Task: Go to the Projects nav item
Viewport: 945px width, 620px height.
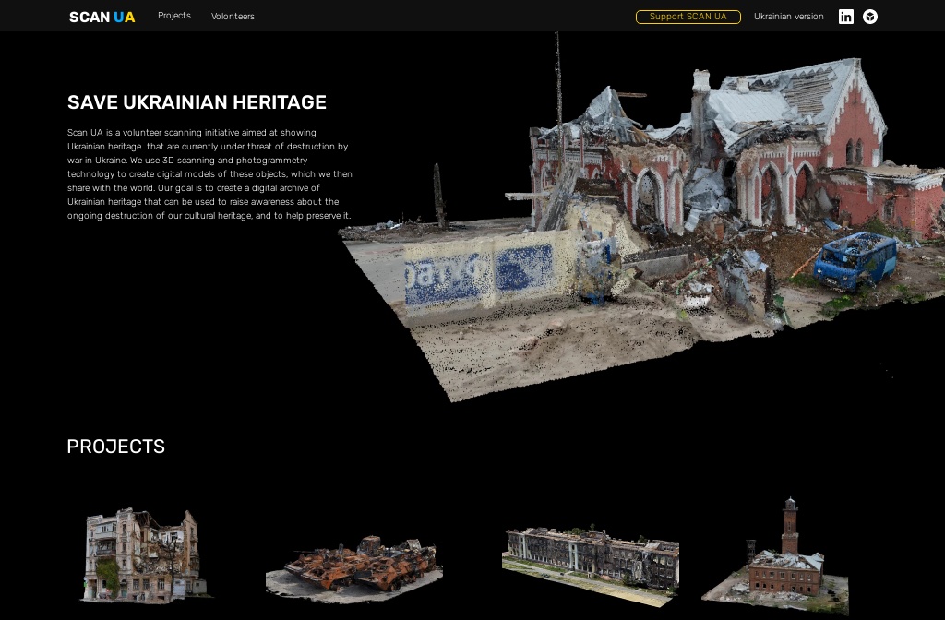Action: pyautogui.click(x=174, y=16)
